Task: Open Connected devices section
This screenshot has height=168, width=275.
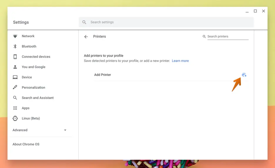Action: 36,57
